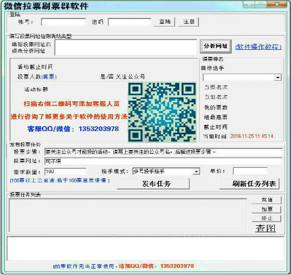Viewport: 291px width, 275px height.
Task: Click the 客服QQ/微信 1353203978 text
Action: (x=73, y=129)
